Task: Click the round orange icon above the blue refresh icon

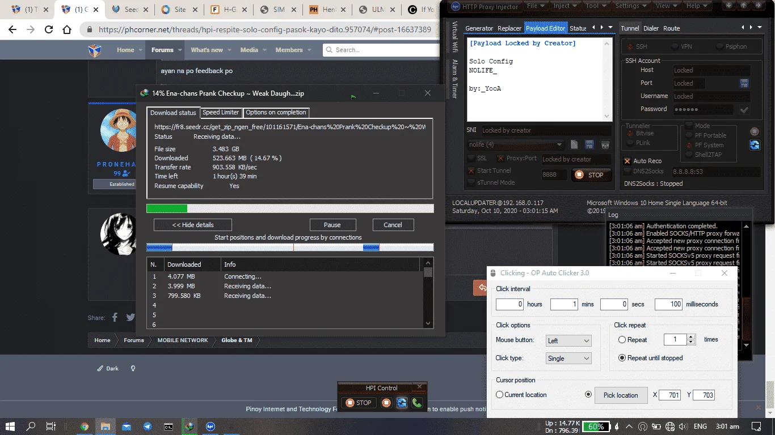Action: 755,131
